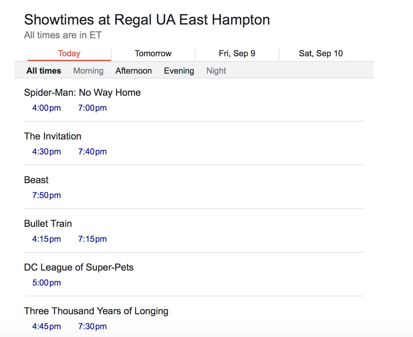Pick Three Thousand Years of Longing 7:30pm
The image size is (413, 337).
93,327
